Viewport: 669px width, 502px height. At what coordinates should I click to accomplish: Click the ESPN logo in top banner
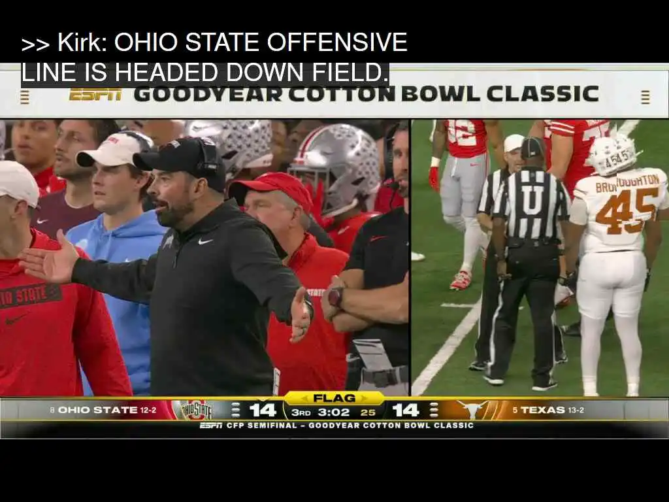pyautogui.click(x=95, y=94)
